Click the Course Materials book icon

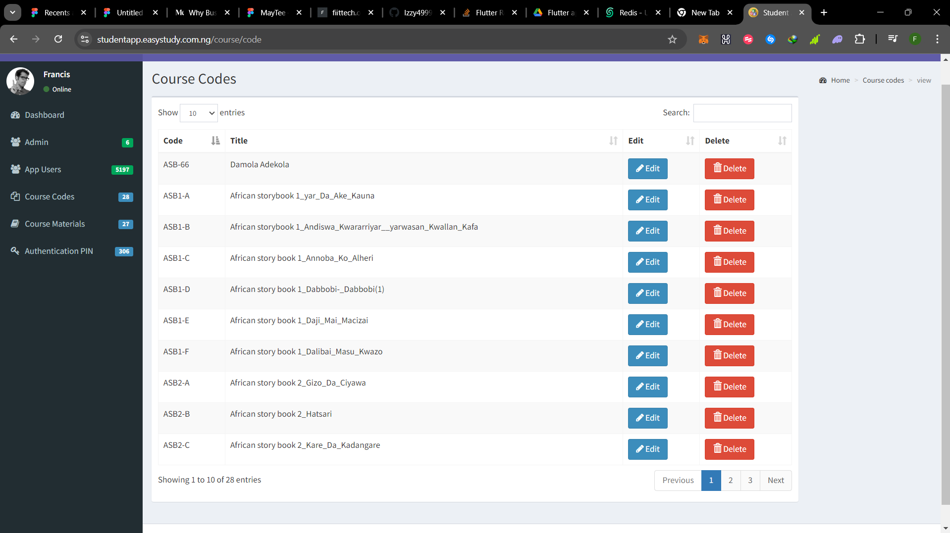(15, 224)
